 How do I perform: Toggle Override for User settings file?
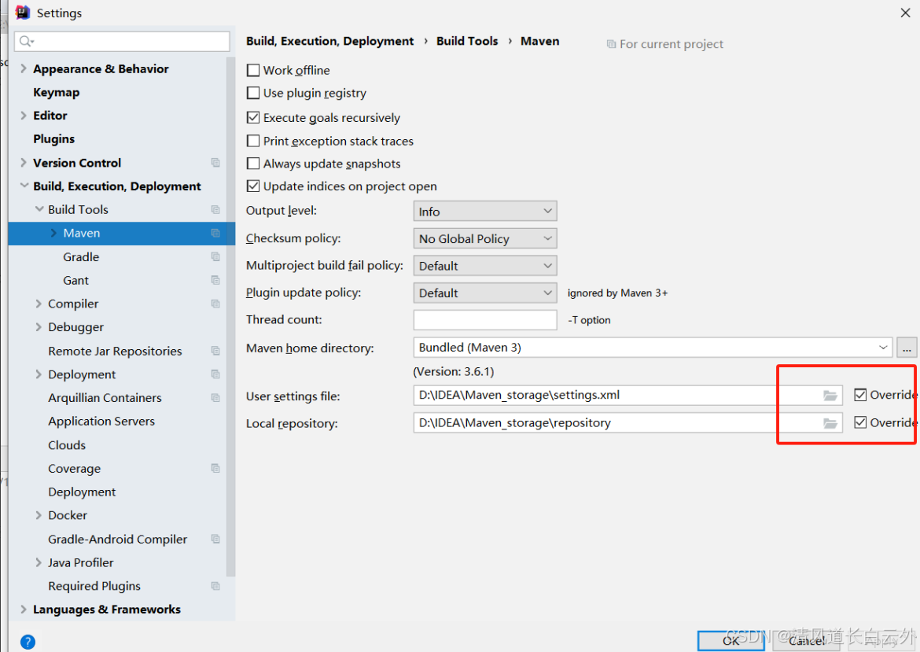pos(860,395)
